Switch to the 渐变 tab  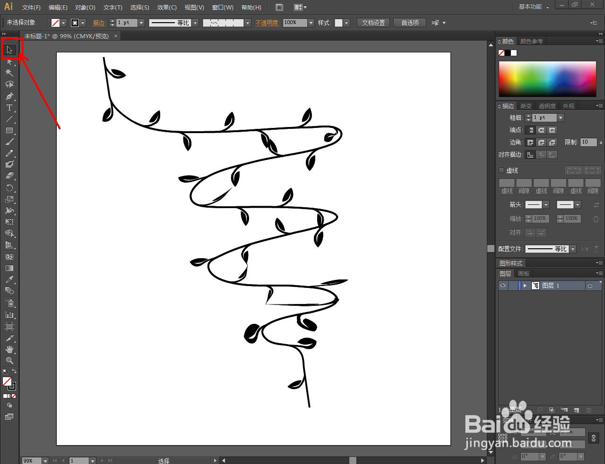coord(526,106)
